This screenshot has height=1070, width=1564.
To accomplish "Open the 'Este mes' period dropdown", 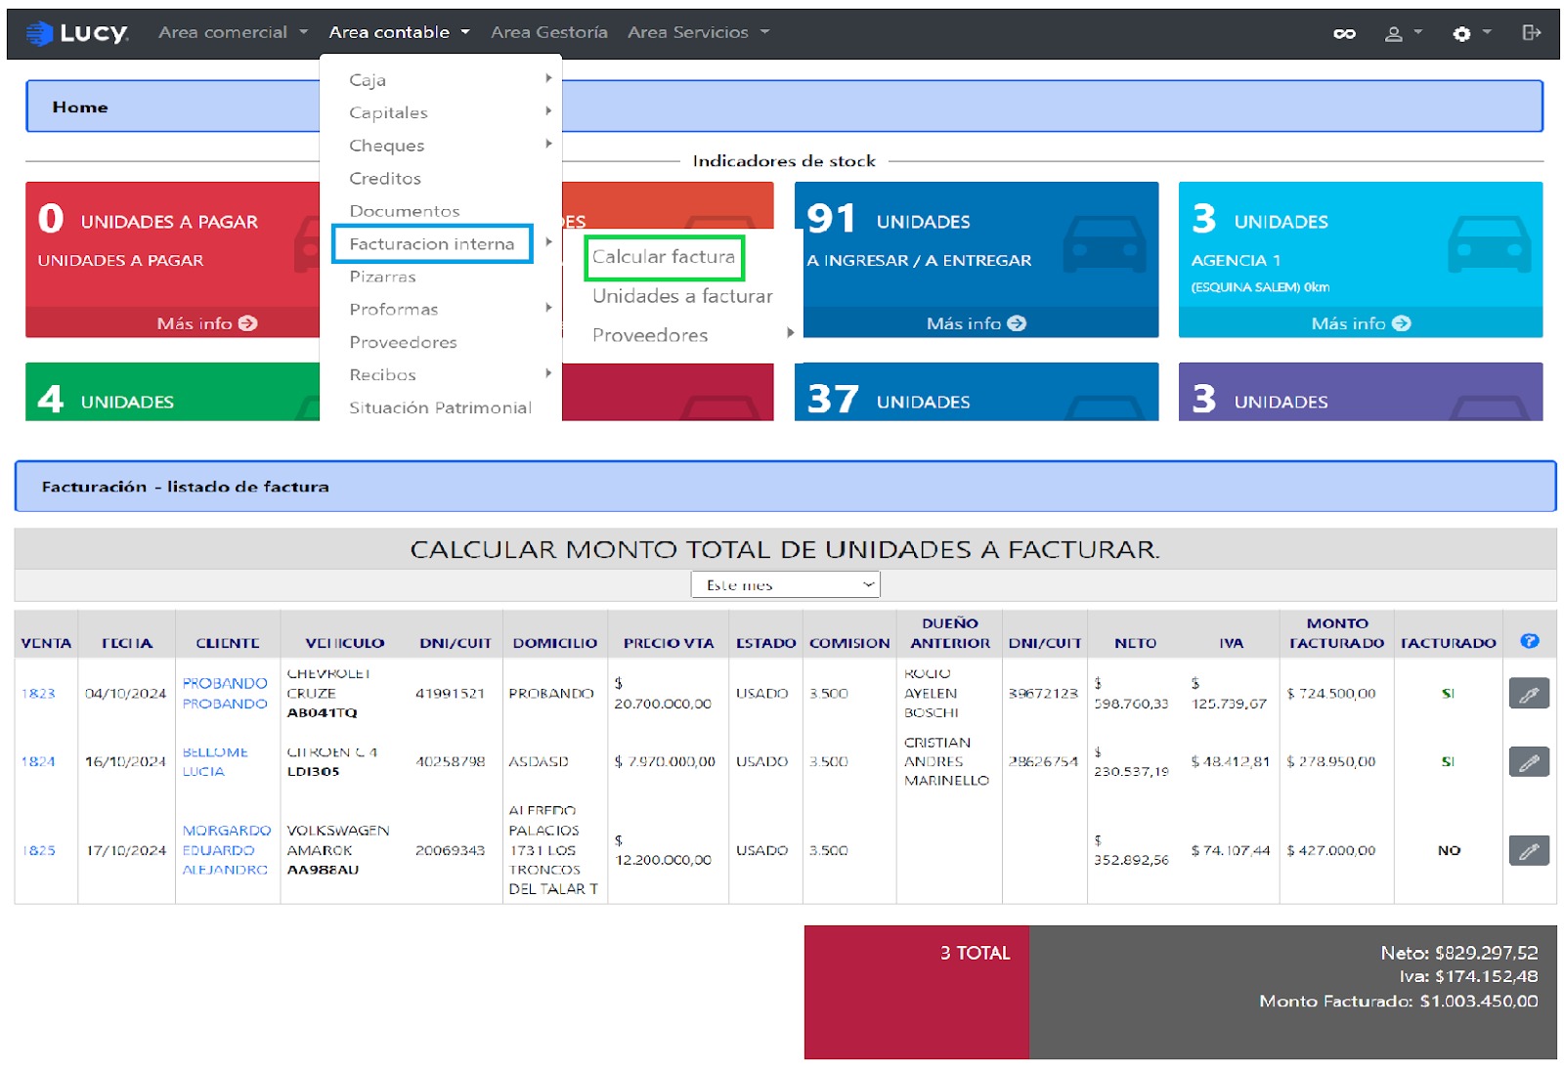I will point(785,584).
